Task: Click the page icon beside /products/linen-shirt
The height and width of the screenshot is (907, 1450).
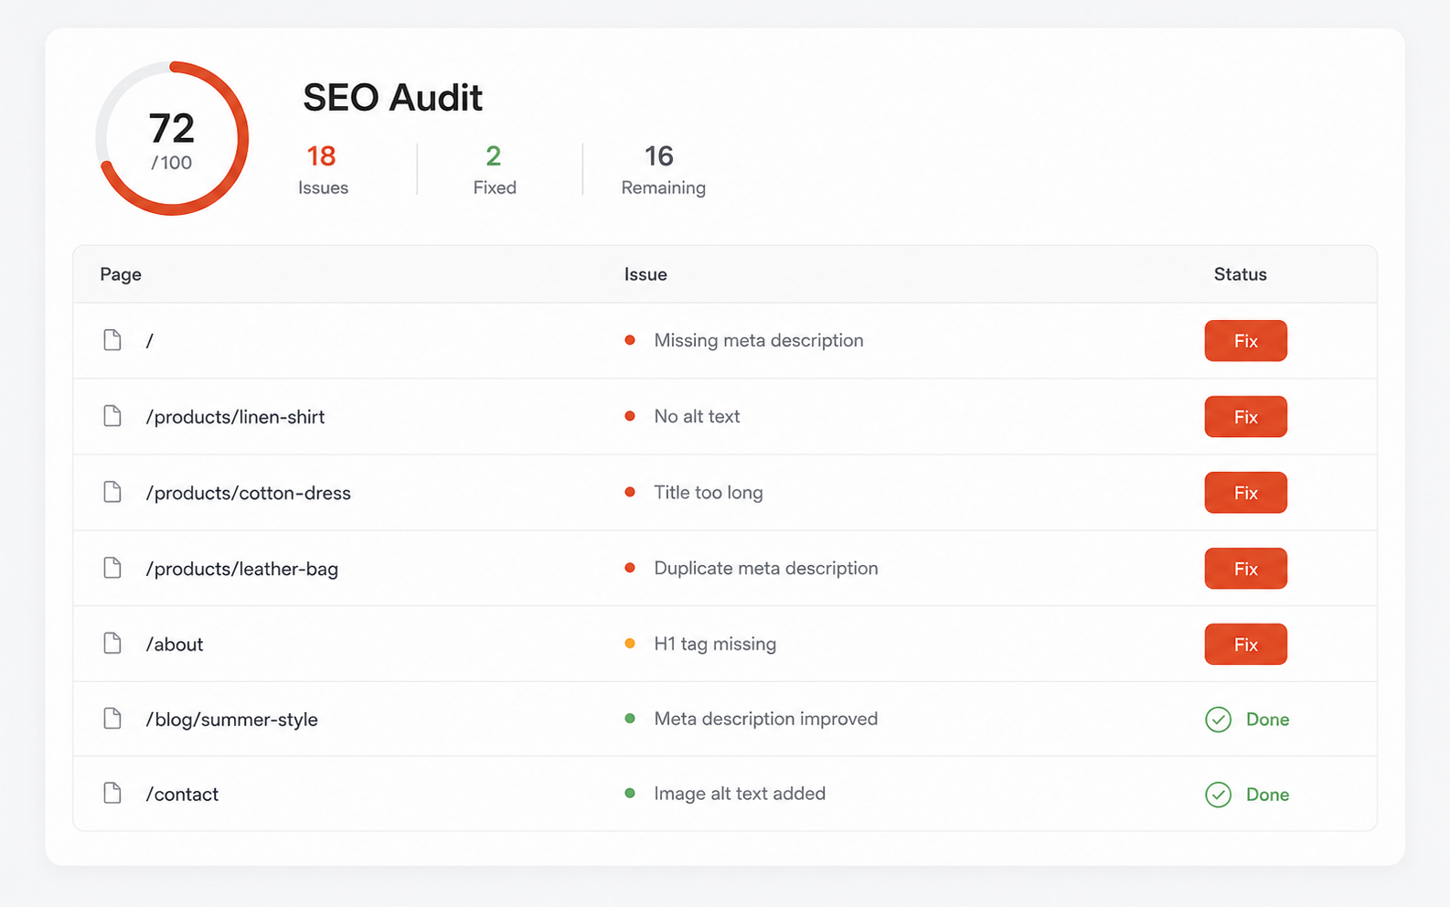Action: (x=112, y=416)
